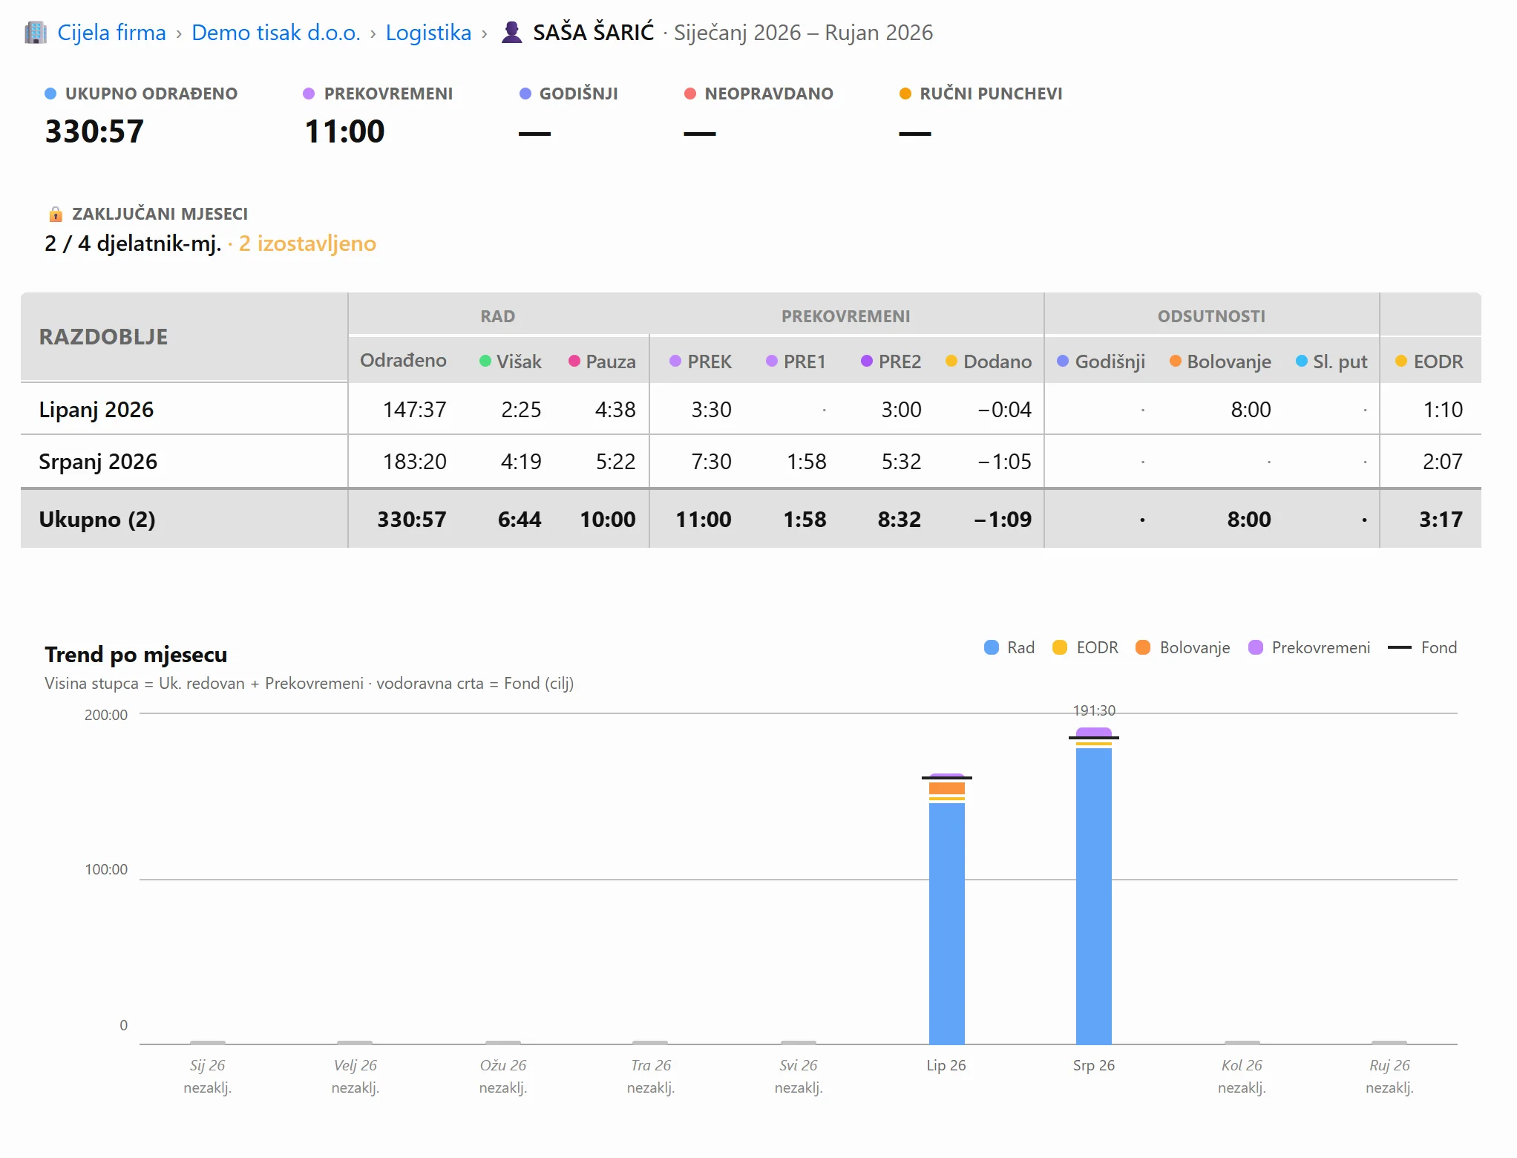
Task: Go to Demo tisak d.o.o. breadcrumb
Action: tap(275, 33)
